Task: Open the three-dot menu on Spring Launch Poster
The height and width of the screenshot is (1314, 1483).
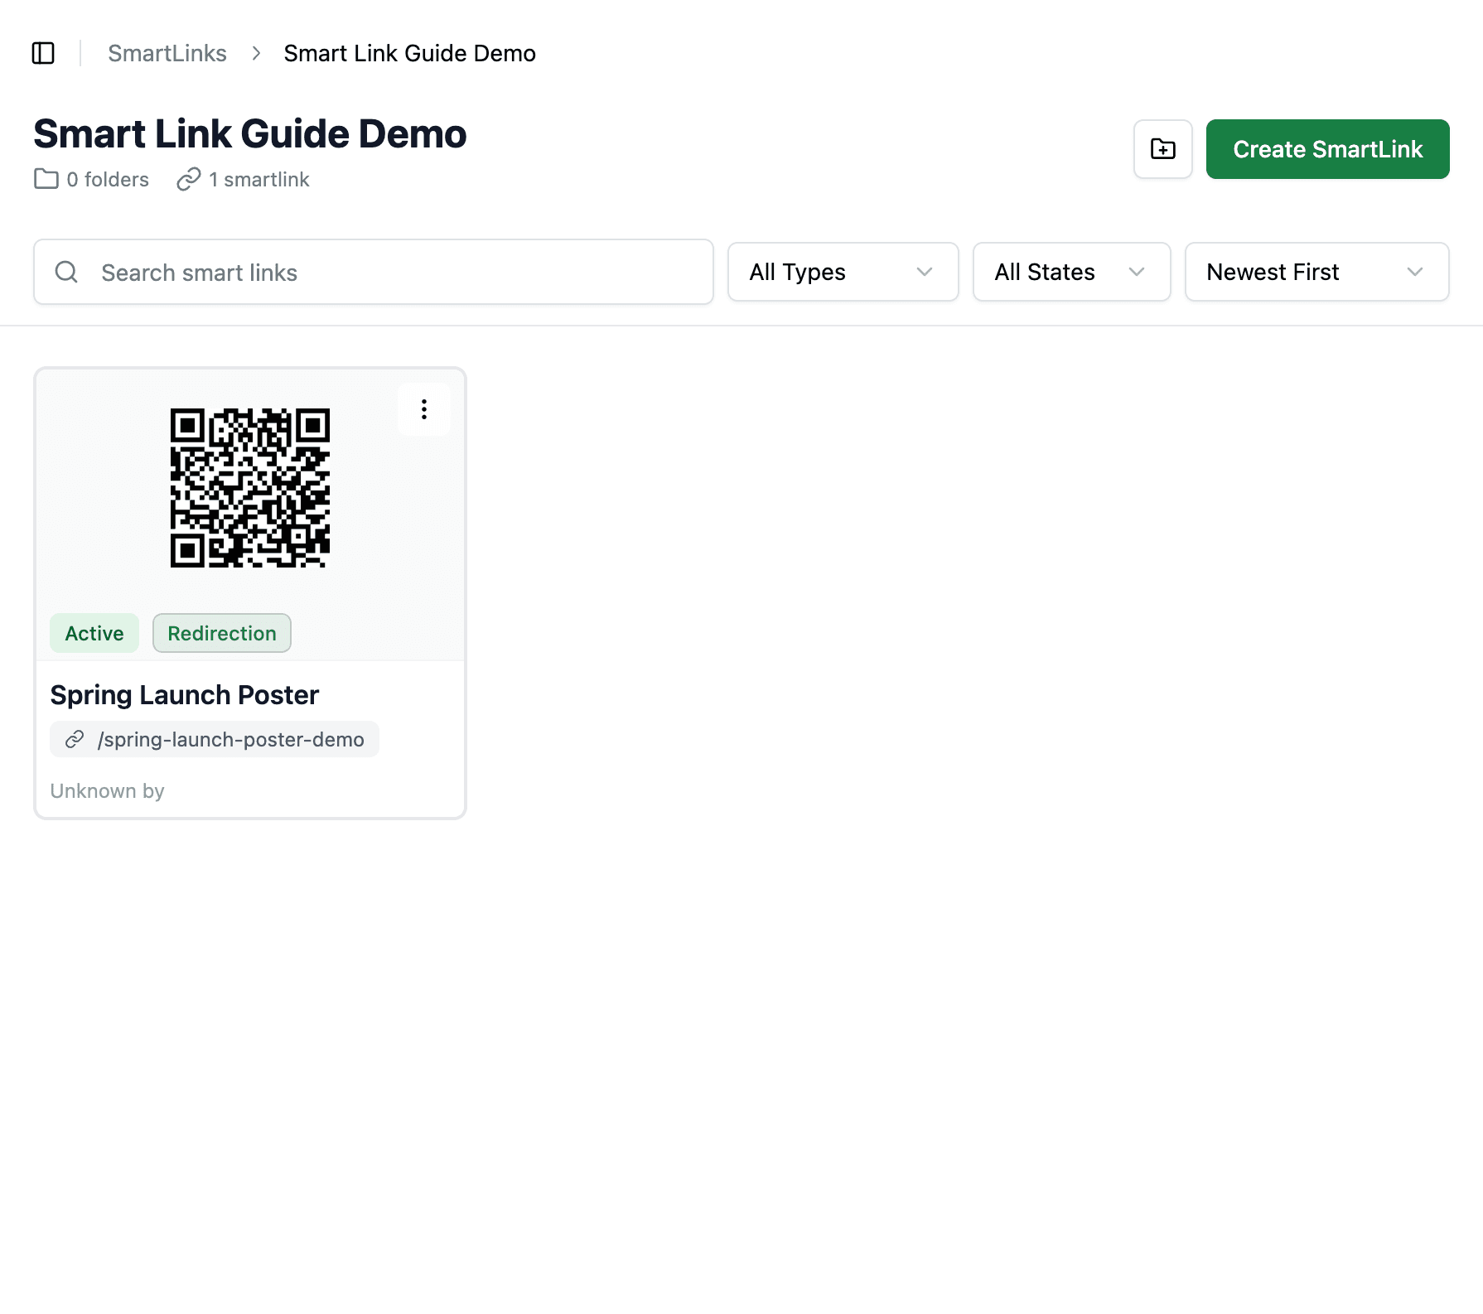Action: pos(424,409)
